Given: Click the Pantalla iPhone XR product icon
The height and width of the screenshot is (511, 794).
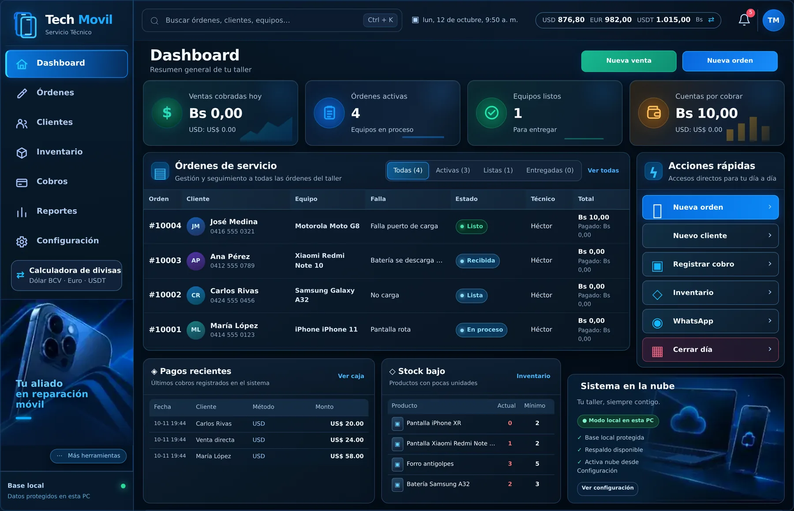Looking at the screenshot, I should coord(397,424).
